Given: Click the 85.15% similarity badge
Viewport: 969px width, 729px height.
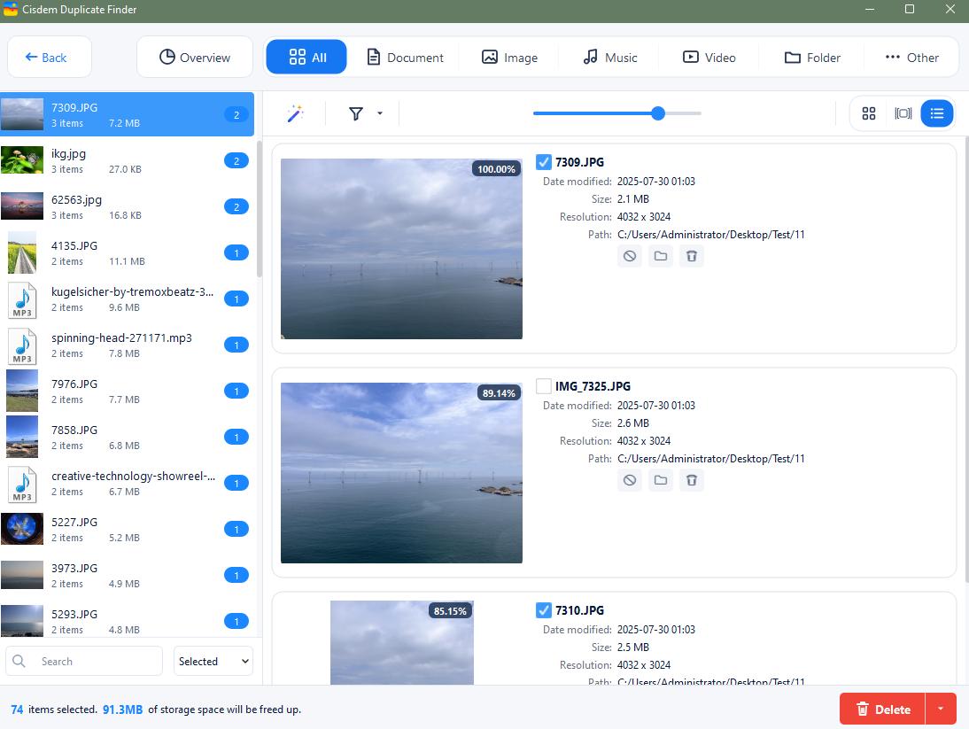Looking at the screenshot, I should (450, 611).
